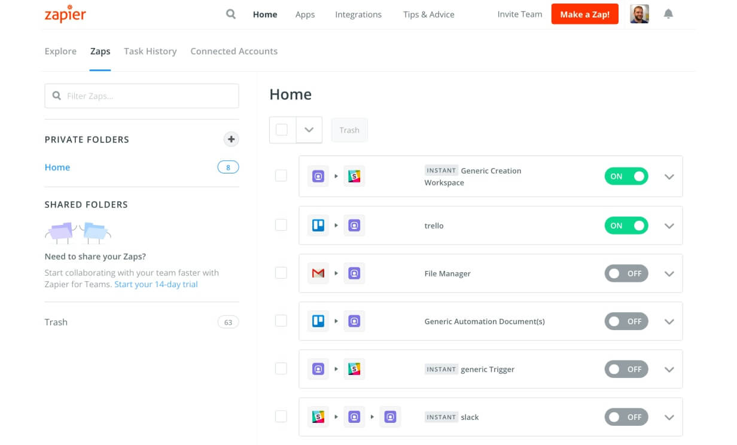This screenshot has width=737, height=445.
Task: Click the last action icon in slack row
Action: point(390,417)
